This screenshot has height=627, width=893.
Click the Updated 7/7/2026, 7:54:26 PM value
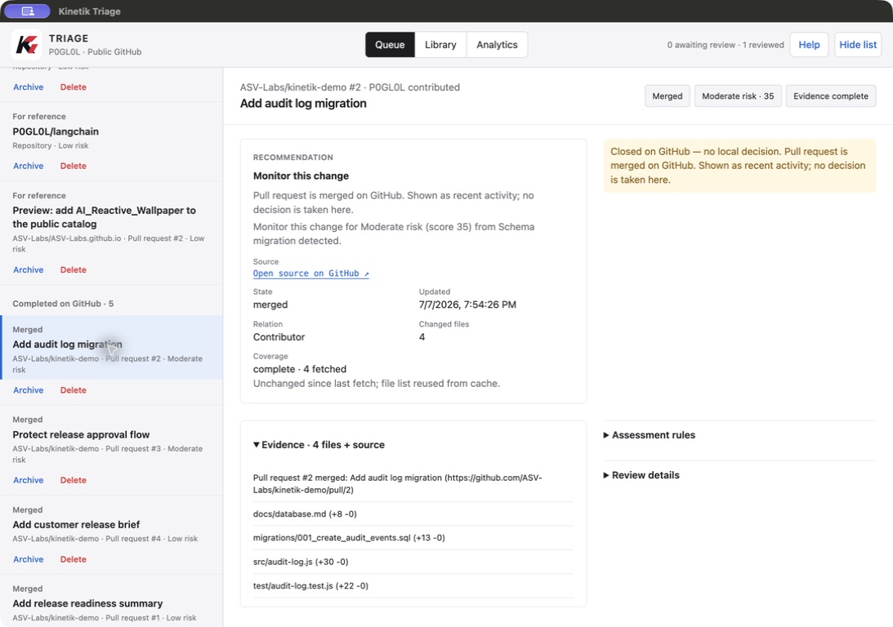pos(467,305)
